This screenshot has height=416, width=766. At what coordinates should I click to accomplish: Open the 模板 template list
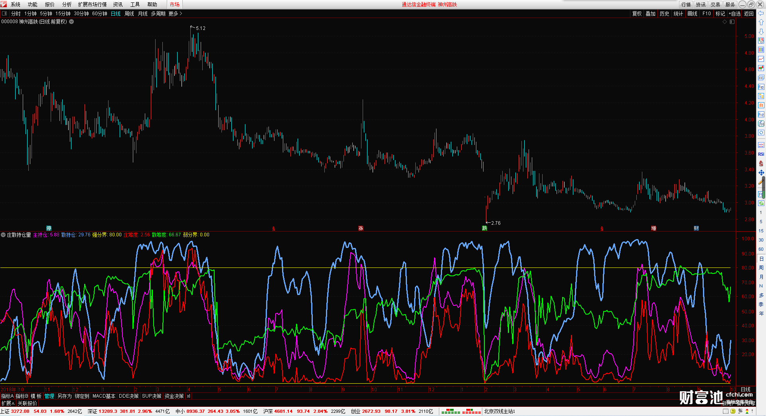pyautogui.click(x=36, y=396)
